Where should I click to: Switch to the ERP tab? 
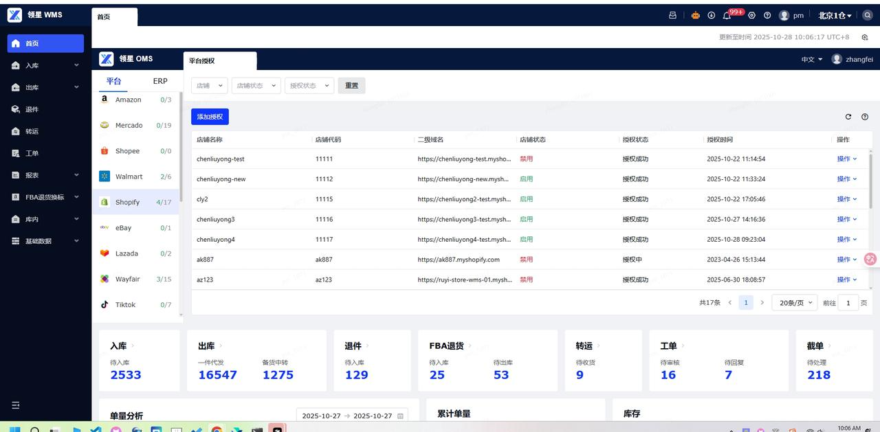point(160,81)
